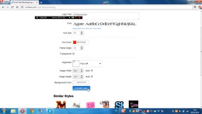Open File Explorer from the taskbar

(x=13, y=111)
